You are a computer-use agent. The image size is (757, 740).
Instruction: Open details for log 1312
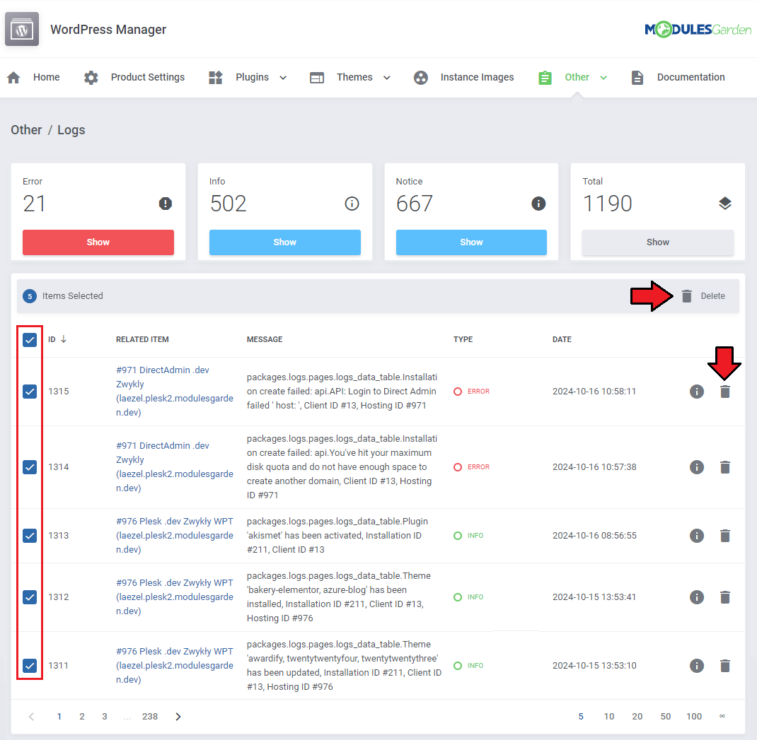pyautogui.click(x=697, y=597)
